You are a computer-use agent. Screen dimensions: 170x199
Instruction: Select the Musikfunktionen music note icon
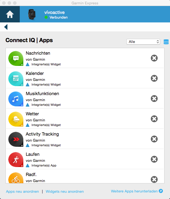[x=16, y=99]
